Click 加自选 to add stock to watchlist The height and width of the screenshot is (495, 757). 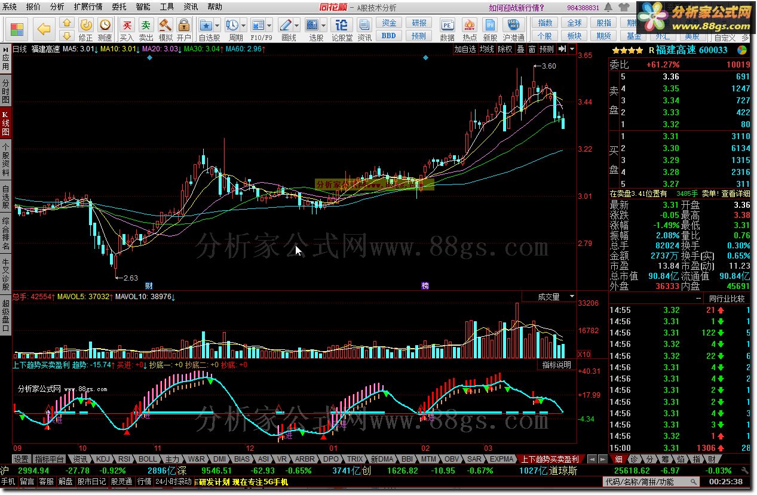[x=465, y=49]
